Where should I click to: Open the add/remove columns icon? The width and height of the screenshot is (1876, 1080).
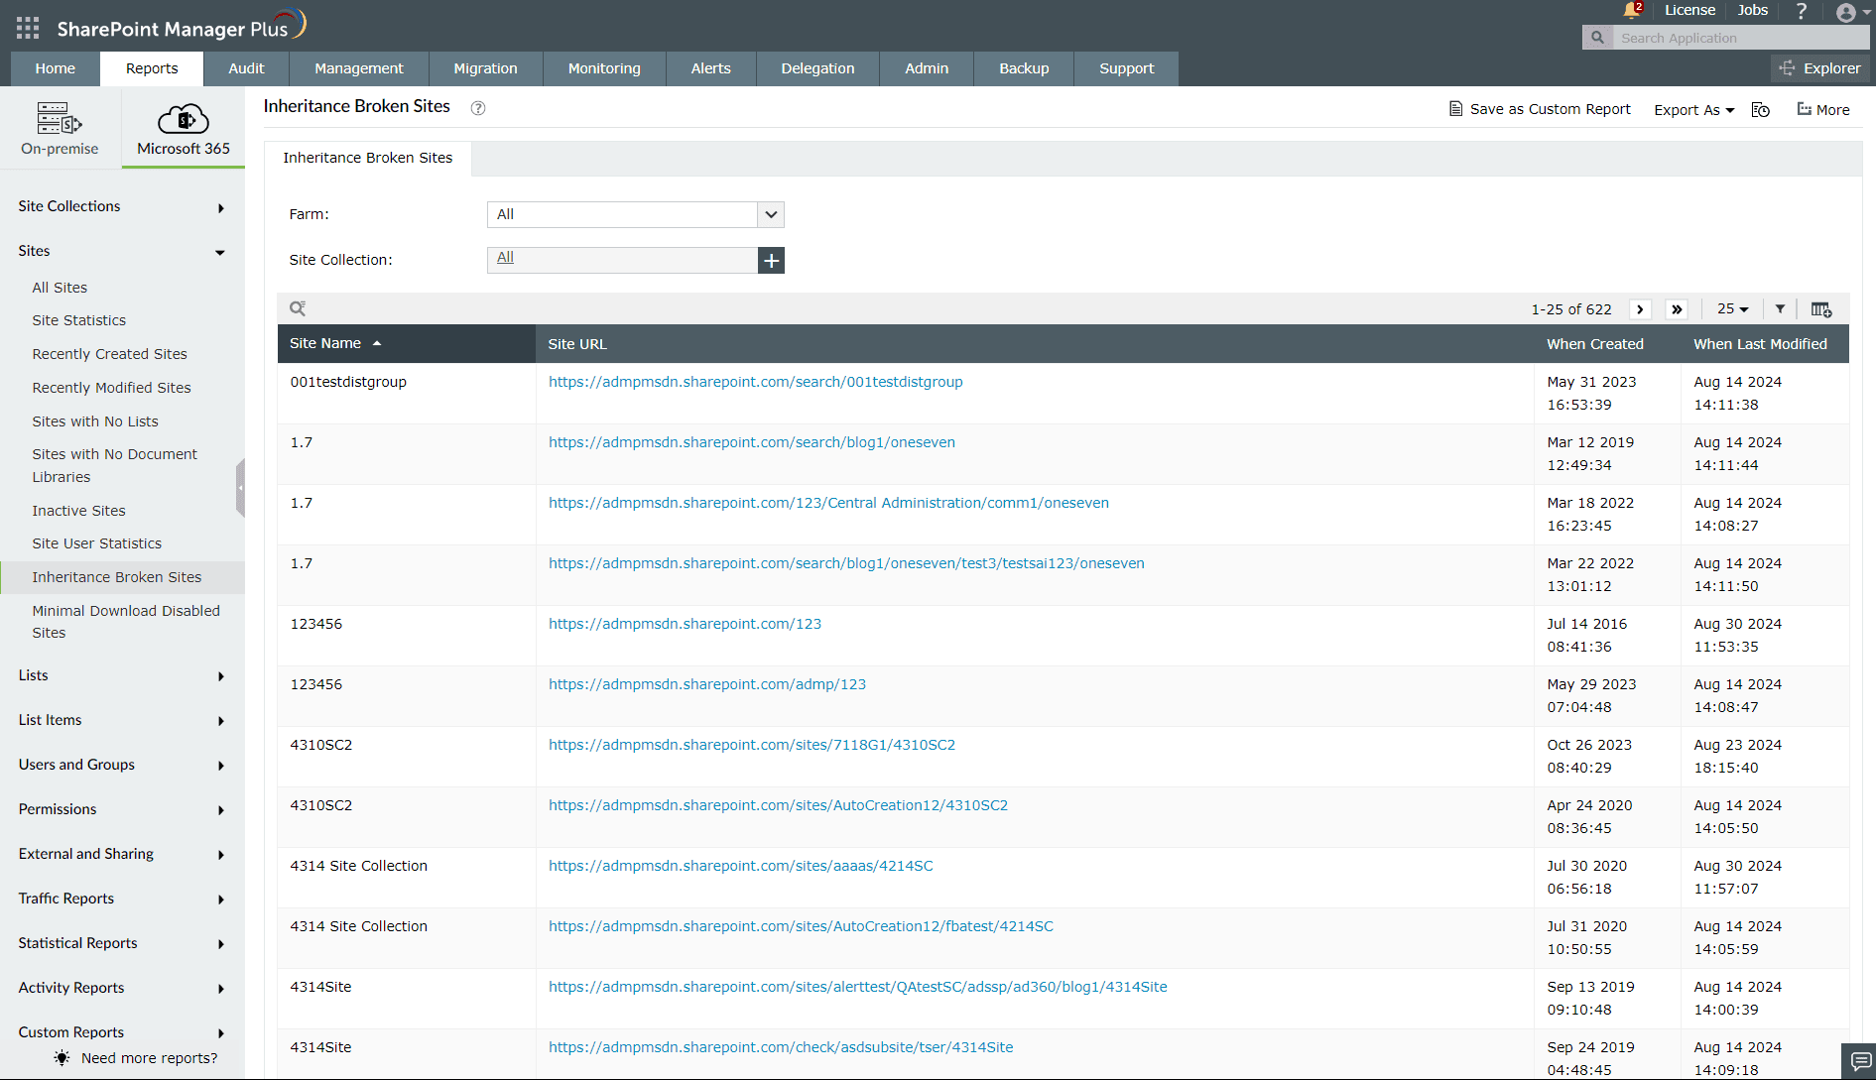[1821, 309]
